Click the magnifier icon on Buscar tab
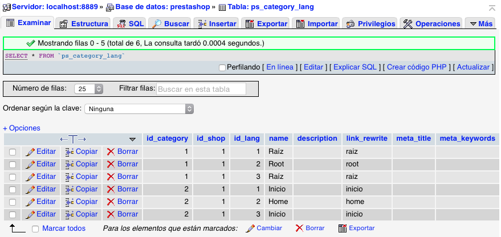 click(157, 23)
